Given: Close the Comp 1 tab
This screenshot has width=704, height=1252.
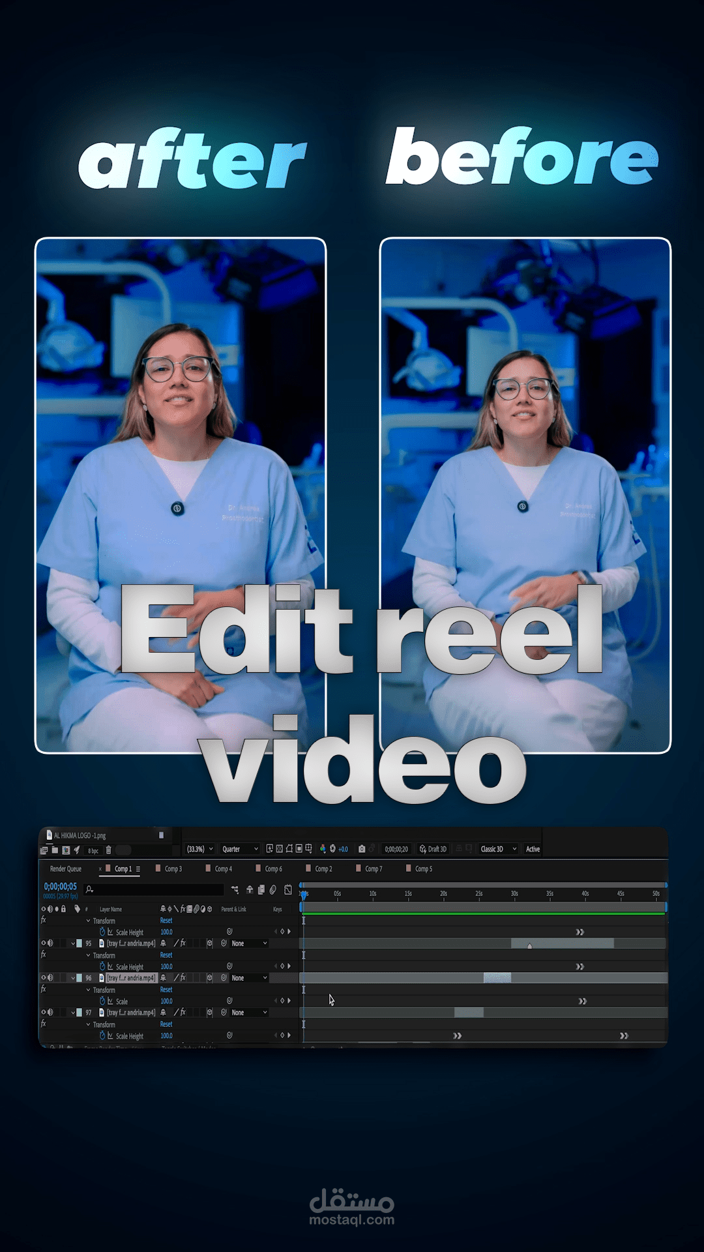Looking at the screenshot, I should pyautogui.click(x=100, y=869).
